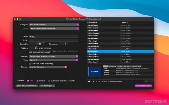Click the Softpedia image preview thumbnail
Viewport: 169px width, 105px height.
tap(95, 72)
